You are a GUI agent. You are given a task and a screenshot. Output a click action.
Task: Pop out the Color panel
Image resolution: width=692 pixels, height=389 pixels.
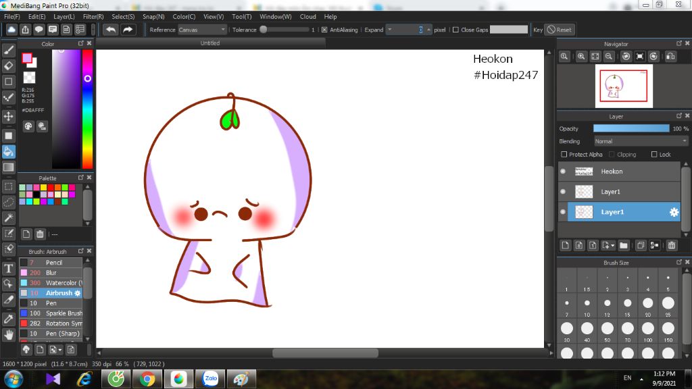click(81, 43)
